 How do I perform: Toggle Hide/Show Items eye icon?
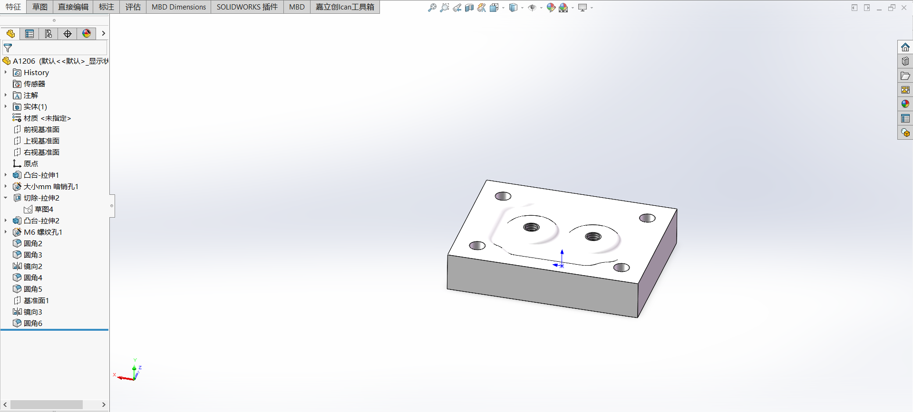point(532,8)
